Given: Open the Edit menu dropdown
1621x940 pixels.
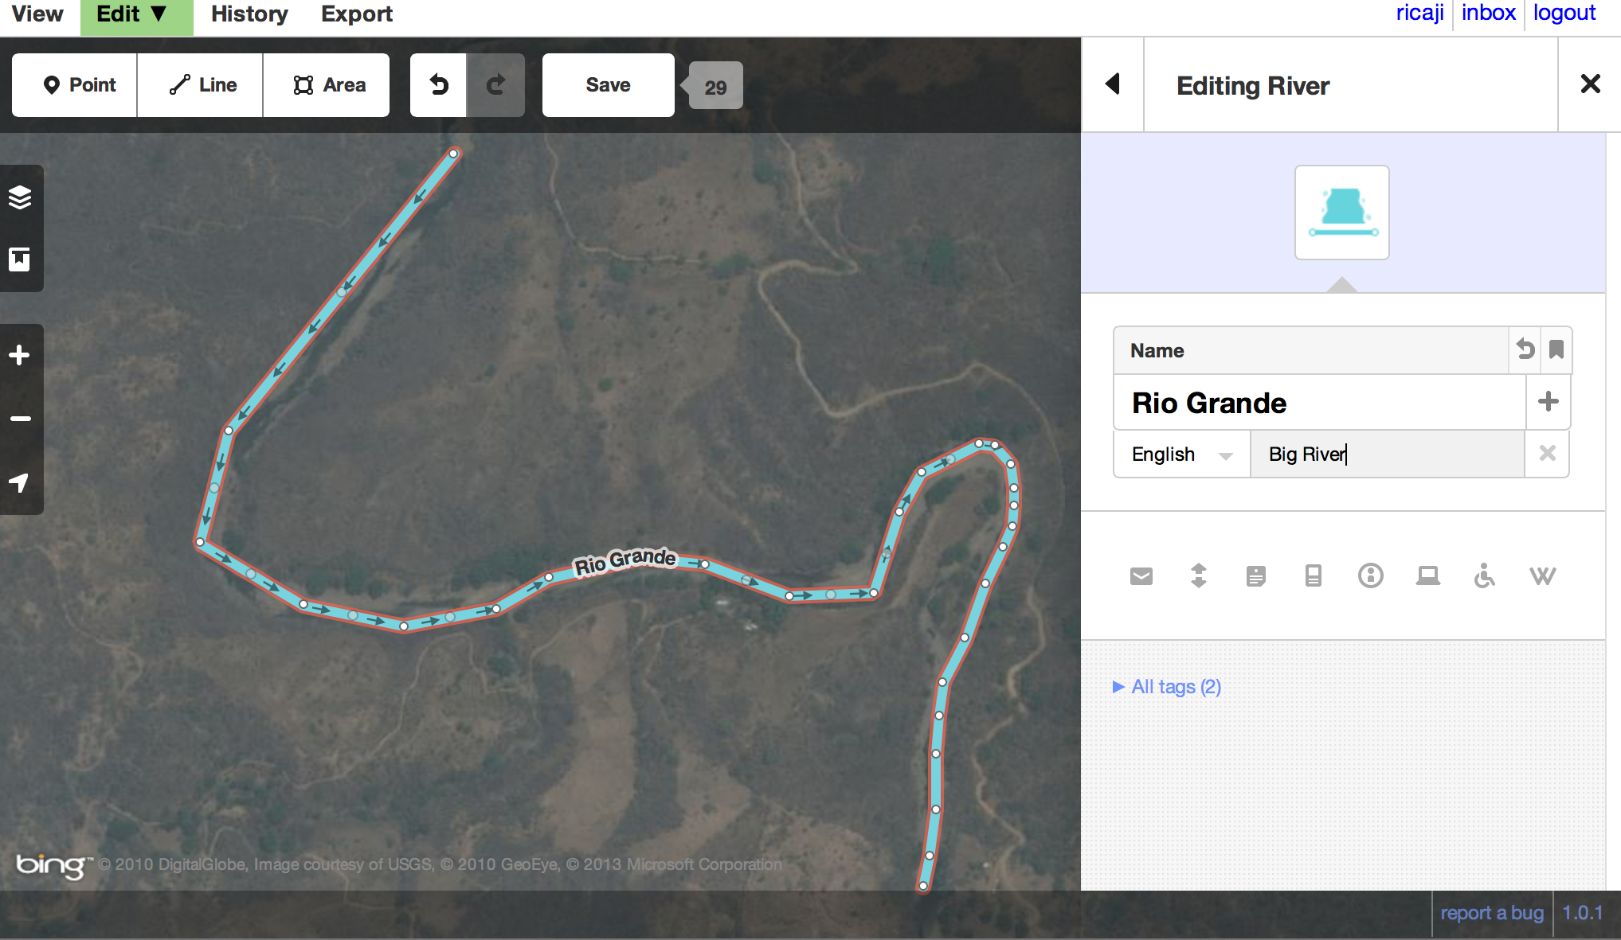Looking at the screenshot, I should (x=135, y=14).
